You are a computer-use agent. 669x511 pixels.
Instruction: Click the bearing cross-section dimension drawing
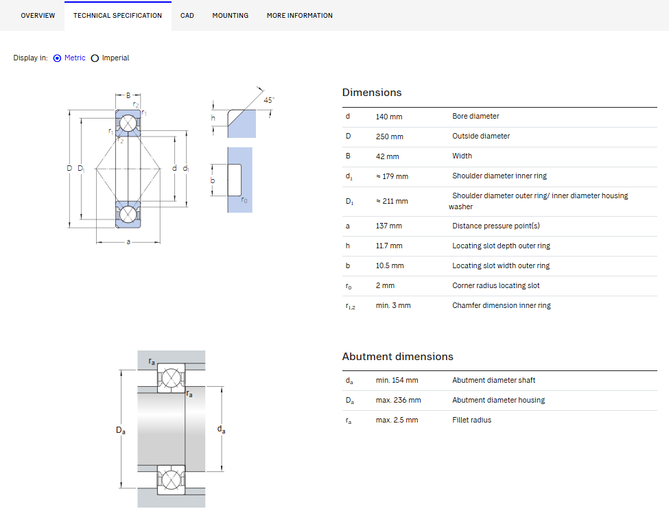pyautogui.click(x=128, y=168)
